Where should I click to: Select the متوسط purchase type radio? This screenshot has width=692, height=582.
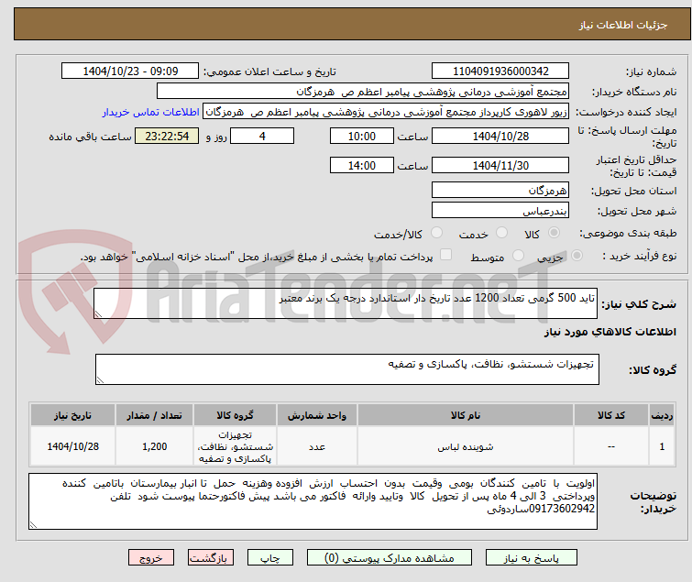(518, 256)
